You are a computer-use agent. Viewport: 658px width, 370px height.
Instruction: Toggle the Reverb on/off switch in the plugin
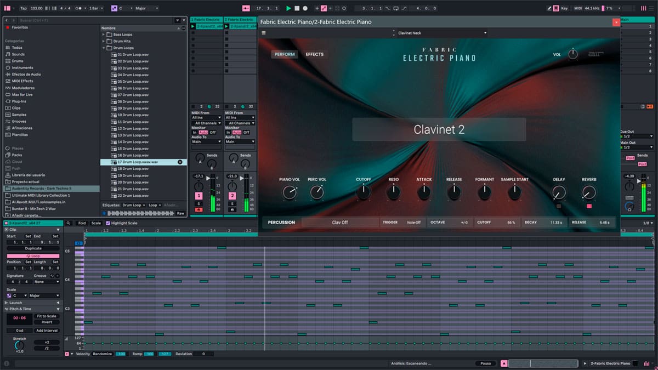click(589, 206)
